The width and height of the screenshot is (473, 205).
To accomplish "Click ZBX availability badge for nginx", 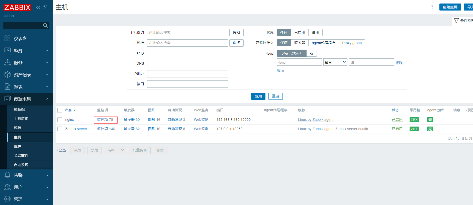I will [414, 120].
